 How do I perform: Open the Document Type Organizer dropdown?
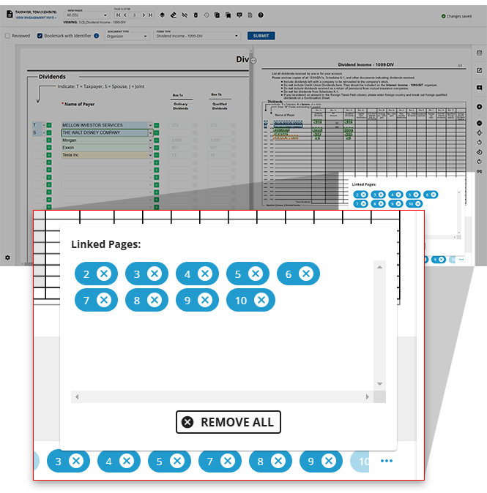[127, 36]
